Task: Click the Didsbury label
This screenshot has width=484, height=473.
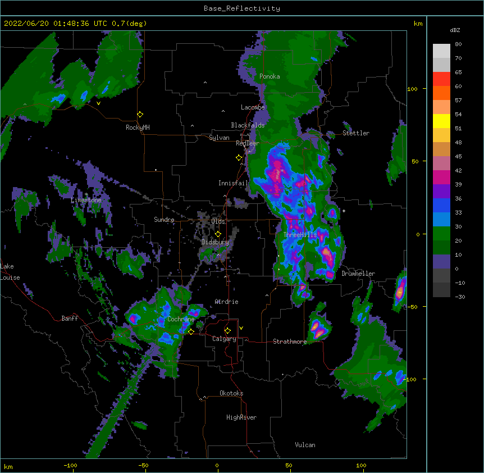Action: click(x=215, y=242)
